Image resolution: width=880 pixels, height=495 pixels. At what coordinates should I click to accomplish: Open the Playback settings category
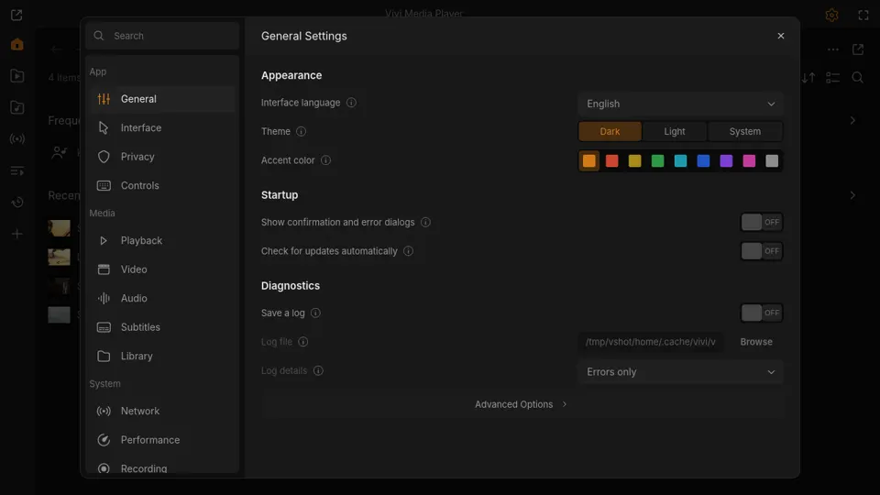(161, 241)
